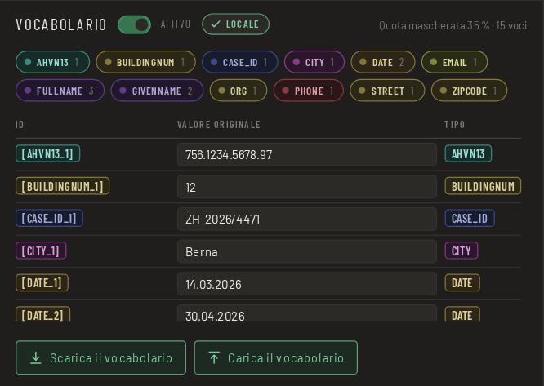The image size is (544, 386).
Task: Filter by the AHVN13 chip
Action: click(53, 62)
